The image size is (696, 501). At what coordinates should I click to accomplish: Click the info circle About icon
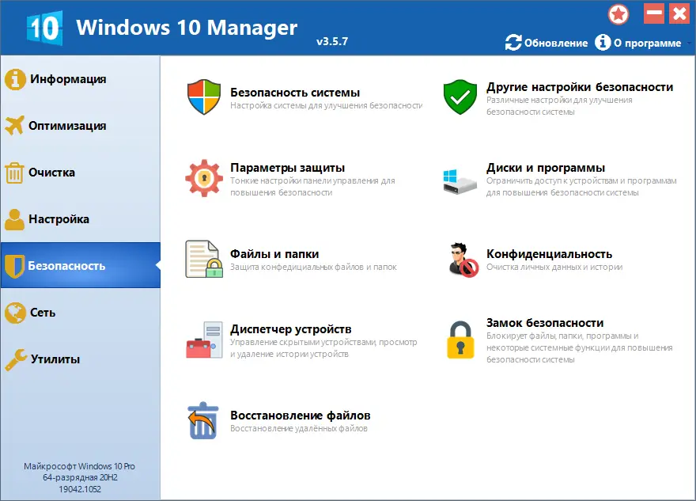[x=603, y=43]
